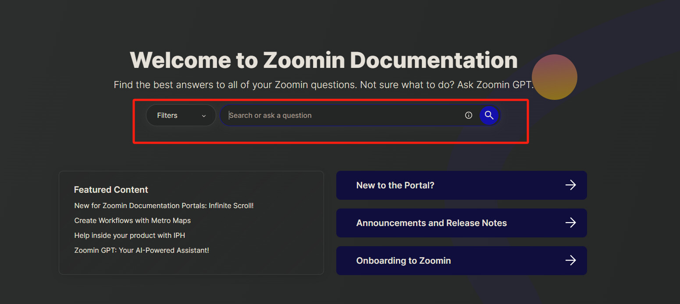Image resolution: width=680 pixels, height=304 pixels.
Task: Focus the Search or ask a question field
Action: point(342,115)
